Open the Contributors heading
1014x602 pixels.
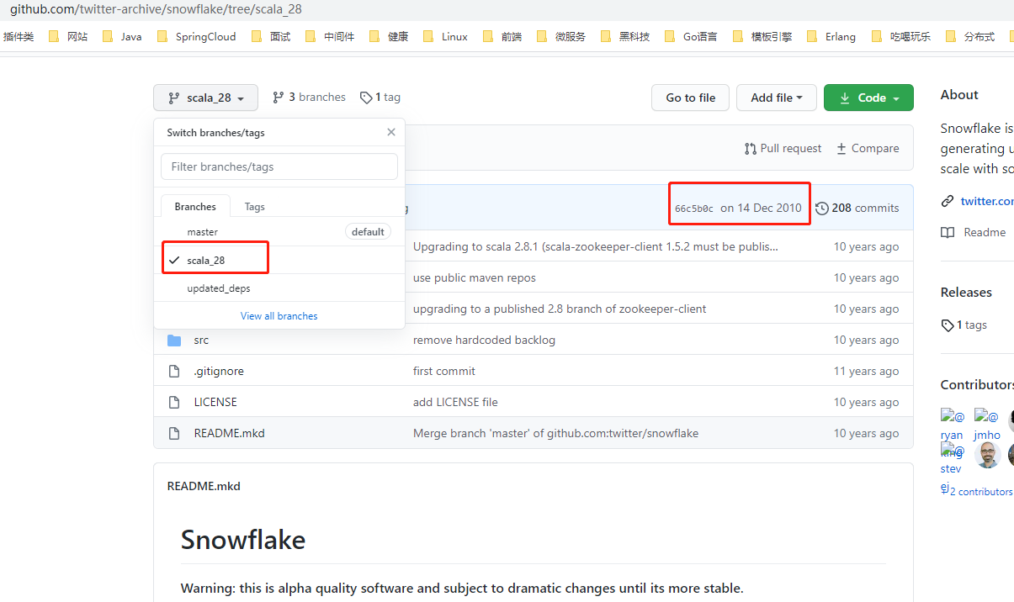[x=977, y=384]
